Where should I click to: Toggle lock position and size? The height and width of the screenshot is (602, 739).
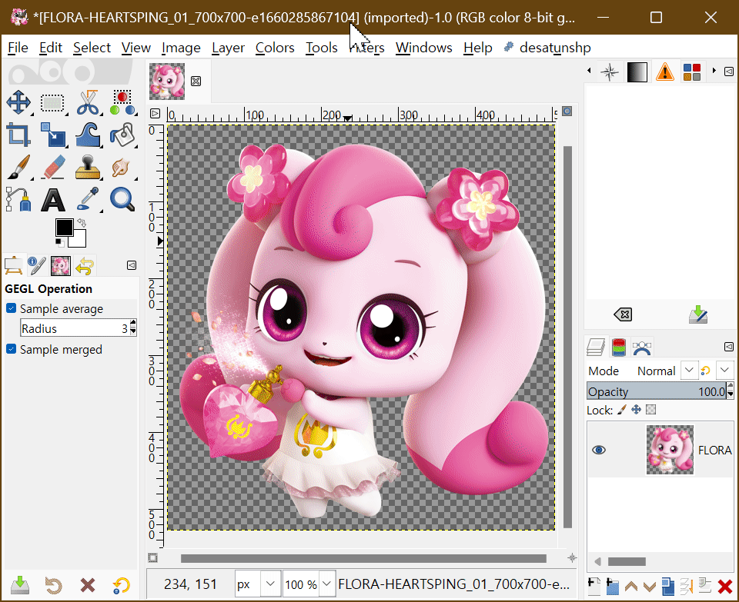coord(637,410)
